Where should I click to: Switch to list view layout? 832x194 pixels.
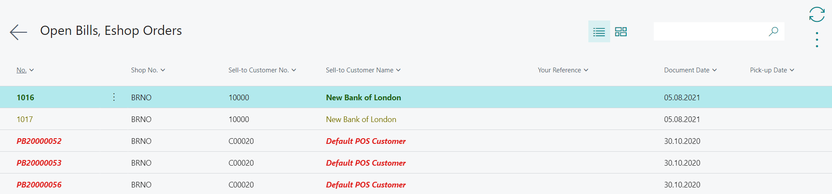point(599,31)
